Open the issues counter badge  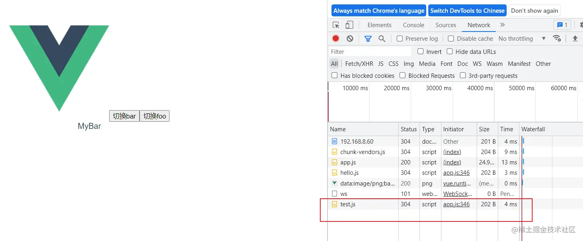click(562, 25)
